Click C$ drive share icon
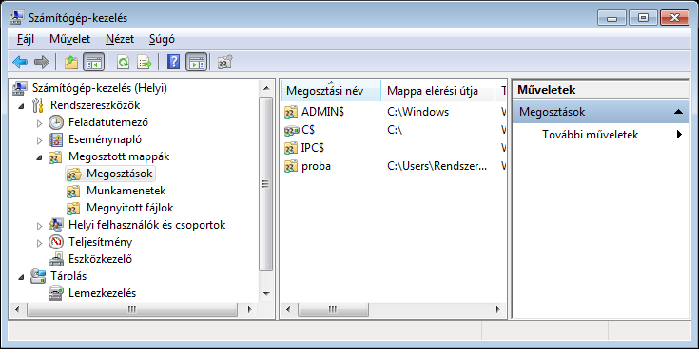This screenshot has width=699, height=349. (291, 130)
